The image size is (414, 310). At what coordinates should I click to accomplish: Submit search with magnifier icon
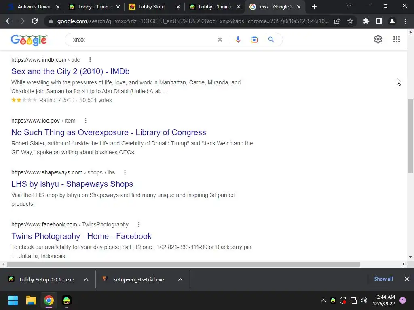click(x=271, y=40)
